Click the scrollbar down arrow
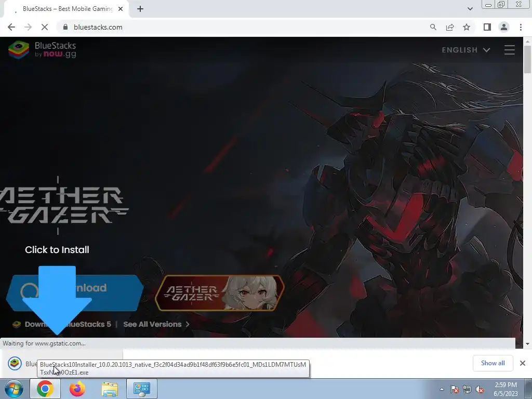The height and width of the screenshot is (399, 532). coord(527,344)
